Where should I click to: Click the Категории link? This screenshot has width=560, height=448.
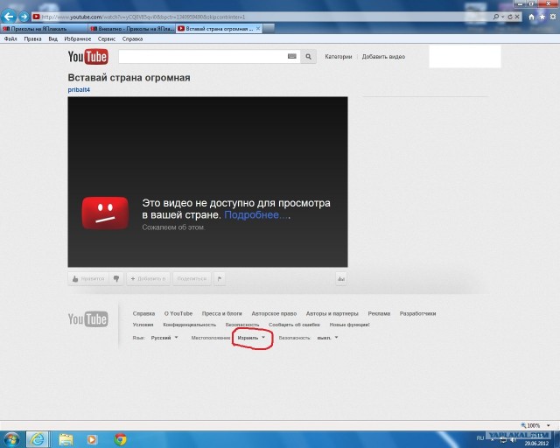tap(339, 57)
